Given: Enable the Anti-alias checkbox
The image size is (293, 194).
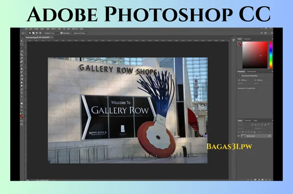Looking at the screenshot, I should 62,33.
